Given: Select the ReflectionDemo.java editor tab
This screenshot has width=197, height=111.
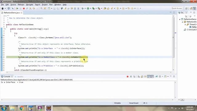Looking at the screenshot, I should pyautogui.click(x=12, y=13).
